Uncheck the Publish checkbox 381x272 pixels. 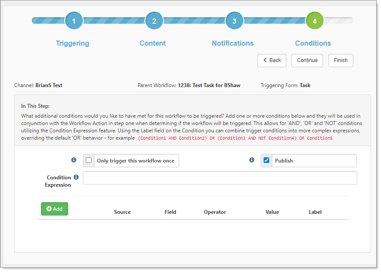(x=267, y=160)
